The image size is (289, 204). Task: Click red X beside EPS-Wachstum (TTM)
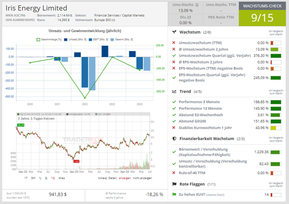tap(173, 68)
